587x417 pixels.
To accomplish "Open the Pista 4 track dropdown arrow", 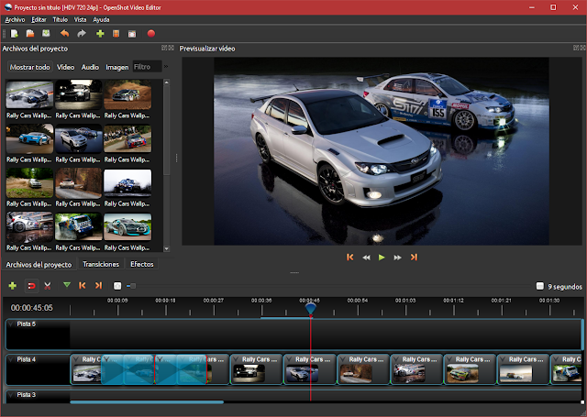I will [x=11, y=359].
